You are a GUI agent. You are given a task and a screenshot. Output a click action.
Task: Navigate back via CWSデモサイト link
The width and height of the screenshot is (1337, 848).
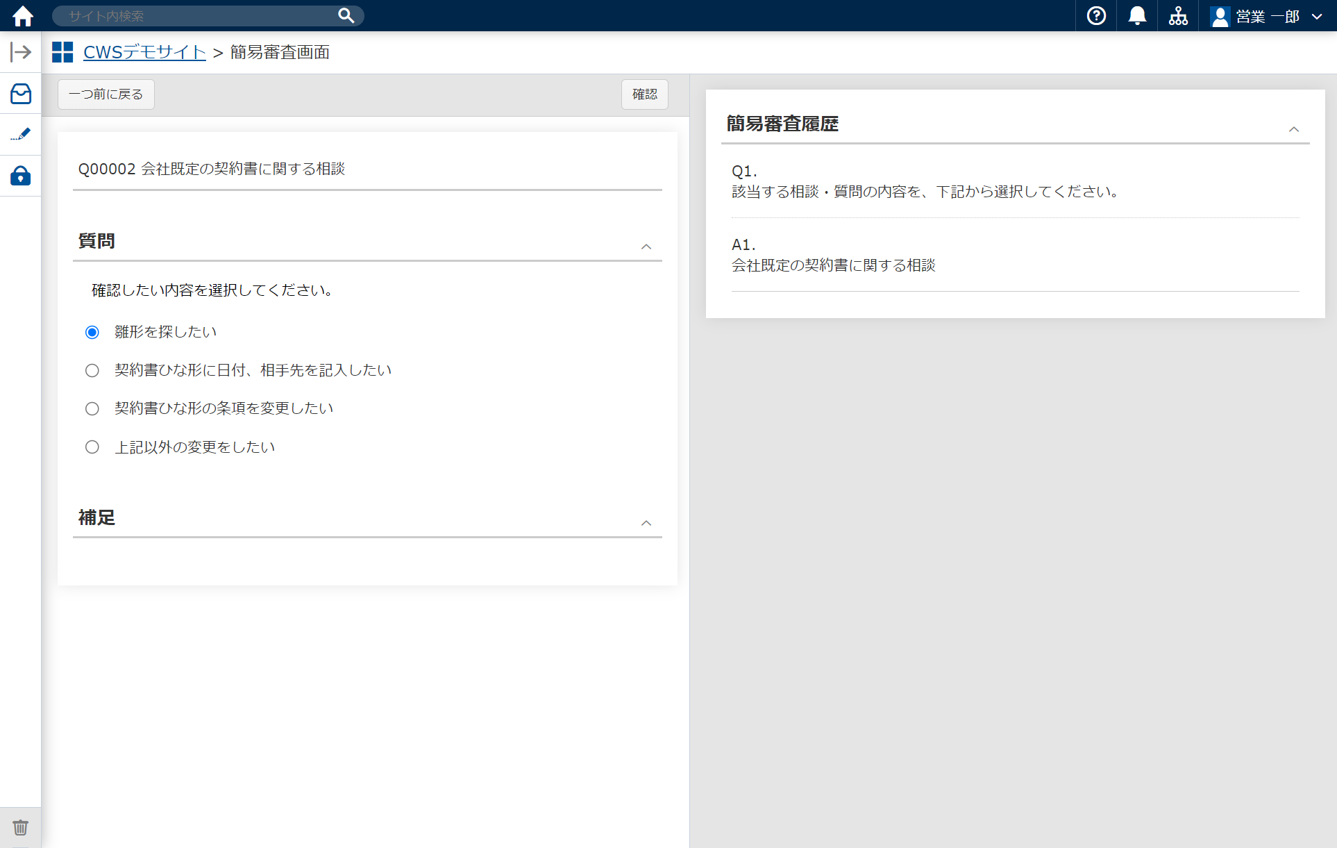pyautogui.click(x=144, y=51)
